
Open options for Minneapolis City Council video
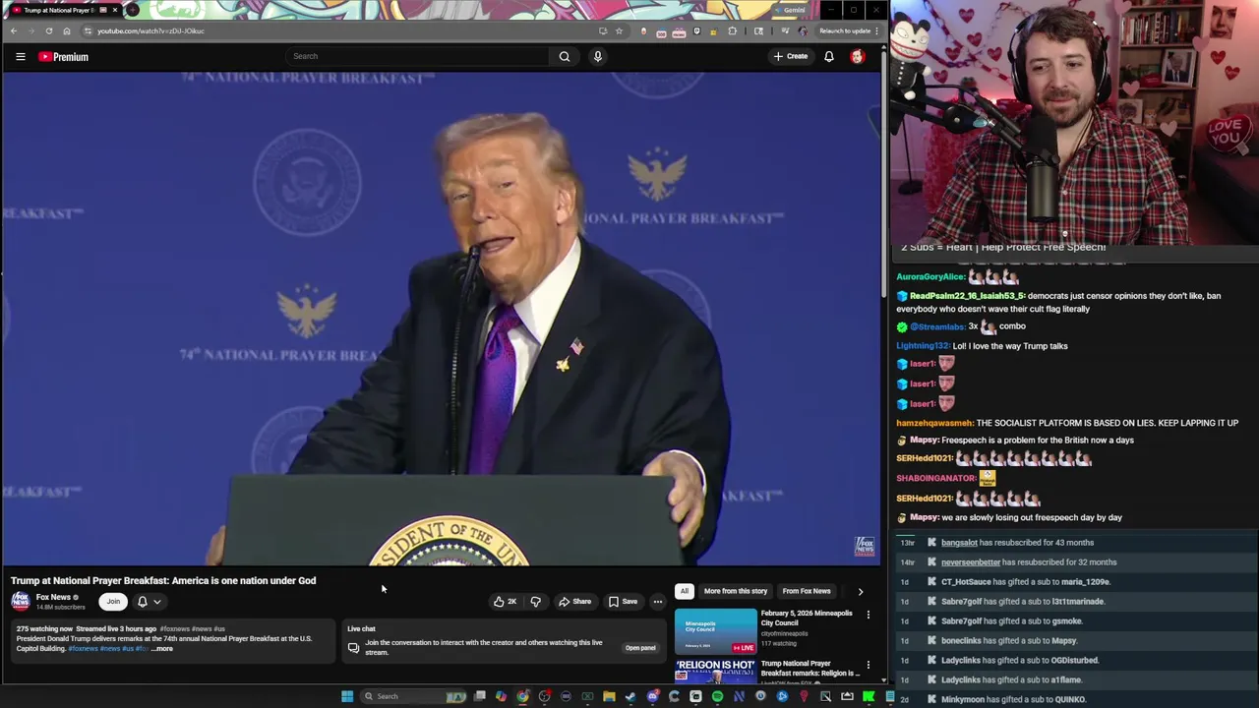pos(868,615)
